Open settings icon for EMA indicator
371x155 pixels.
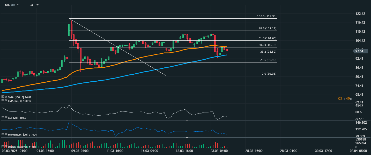tap(3, 100)
